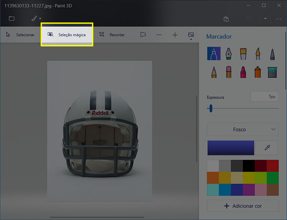The width and height of the screenshot is (287, 220).
Task: Minimize the Paint 3D window
Action: [x=248, y=6]
